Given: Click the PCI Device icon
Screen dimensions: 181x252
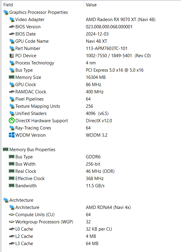Looking at the screenshot, I should pyautogui.click(x=12, y=56).
